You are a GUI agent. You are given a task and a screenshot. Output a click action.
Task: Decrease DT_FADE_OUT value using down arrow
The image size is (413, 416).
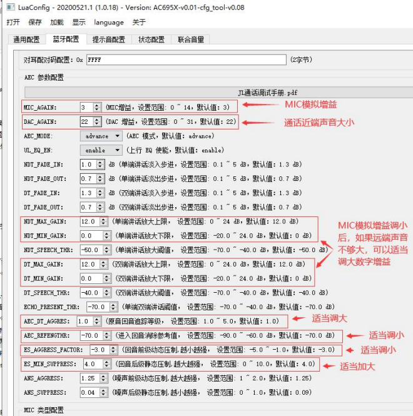click(x=99, y=209)
